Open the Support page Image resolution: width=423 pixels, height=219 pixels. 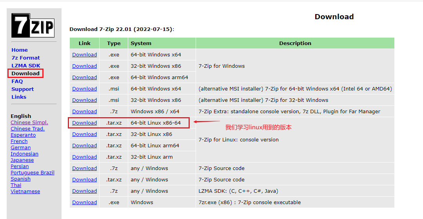pyautogui.click(x=22, y=89)
